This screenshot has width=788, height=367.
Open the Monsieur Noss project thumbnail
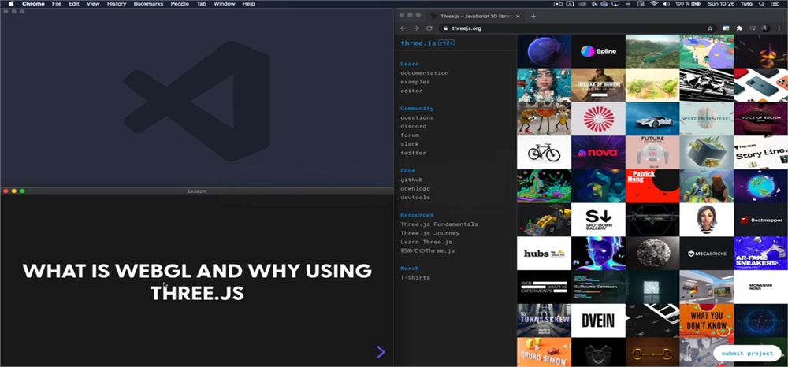point(761,287)
